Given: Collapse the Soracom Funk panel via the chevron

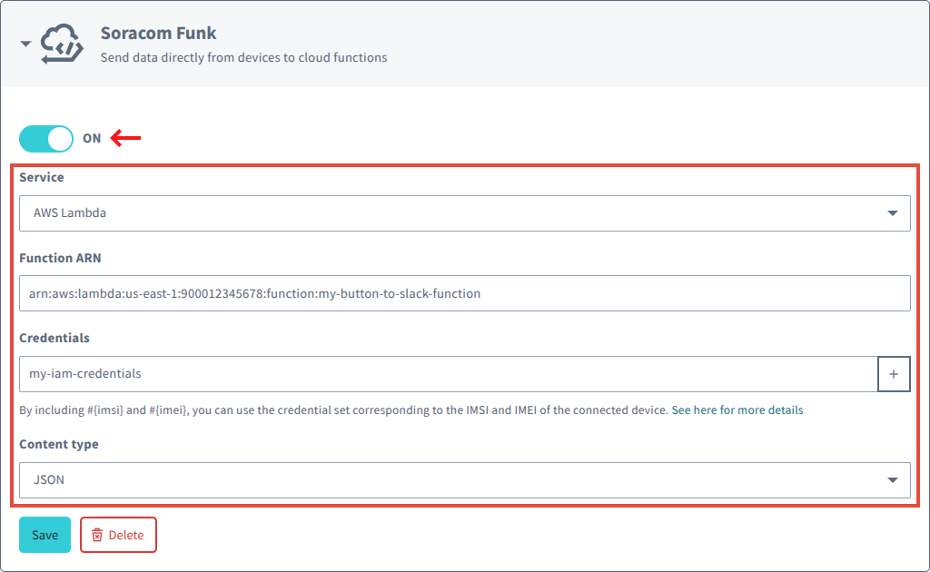Looking at the screenshot, I should click(25, 43).
